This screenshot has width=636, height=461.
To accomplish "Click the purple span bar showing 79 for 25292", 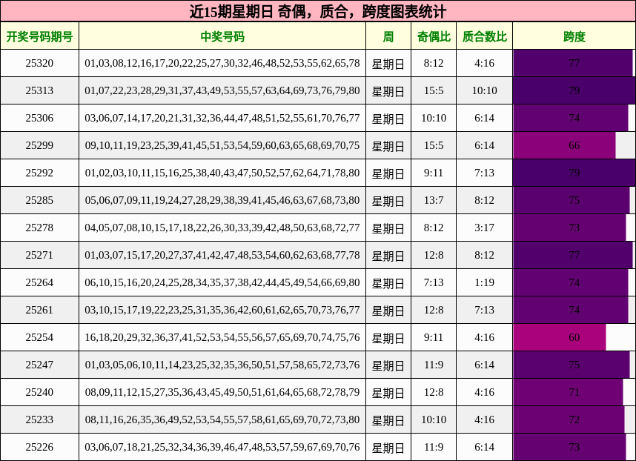I will pyautogui.click(x=574, y=173).
